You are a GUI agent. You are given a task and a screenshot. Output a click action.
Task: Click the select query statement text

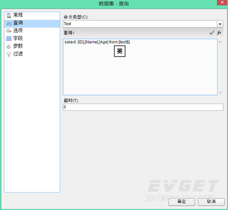tap(97, 42)
